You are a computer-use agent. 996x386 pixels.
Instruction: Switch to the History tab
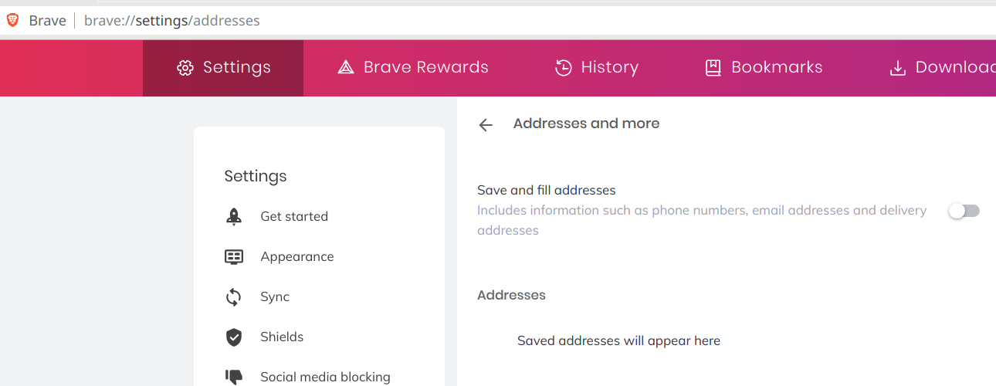pos(597,68)
